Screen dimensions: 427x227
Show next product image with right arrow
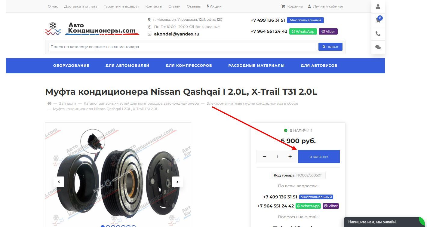pos(177,182)
